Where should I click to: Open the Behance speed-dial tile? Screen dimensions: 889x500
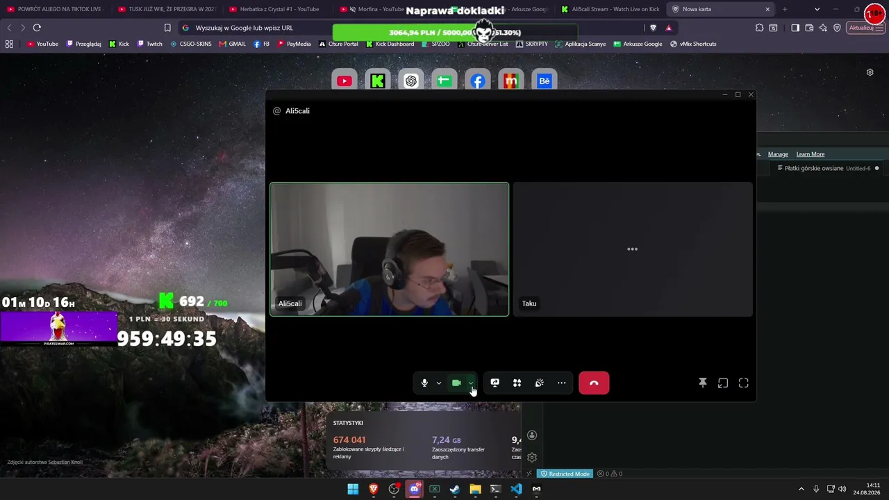tap(545, 81)
